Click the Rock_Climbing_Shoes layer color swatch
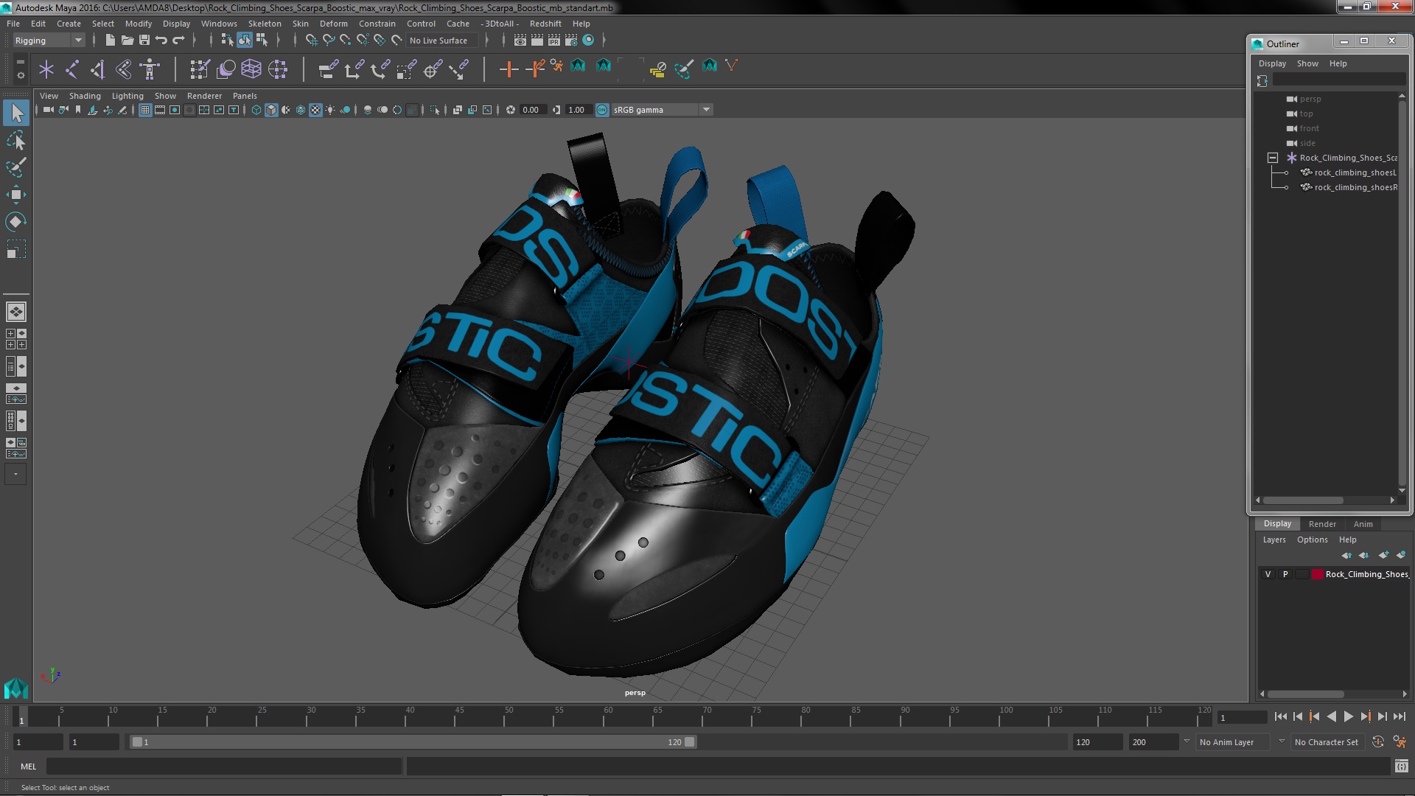Viewport: 1415px width, 796px height. pos(1317,574)
